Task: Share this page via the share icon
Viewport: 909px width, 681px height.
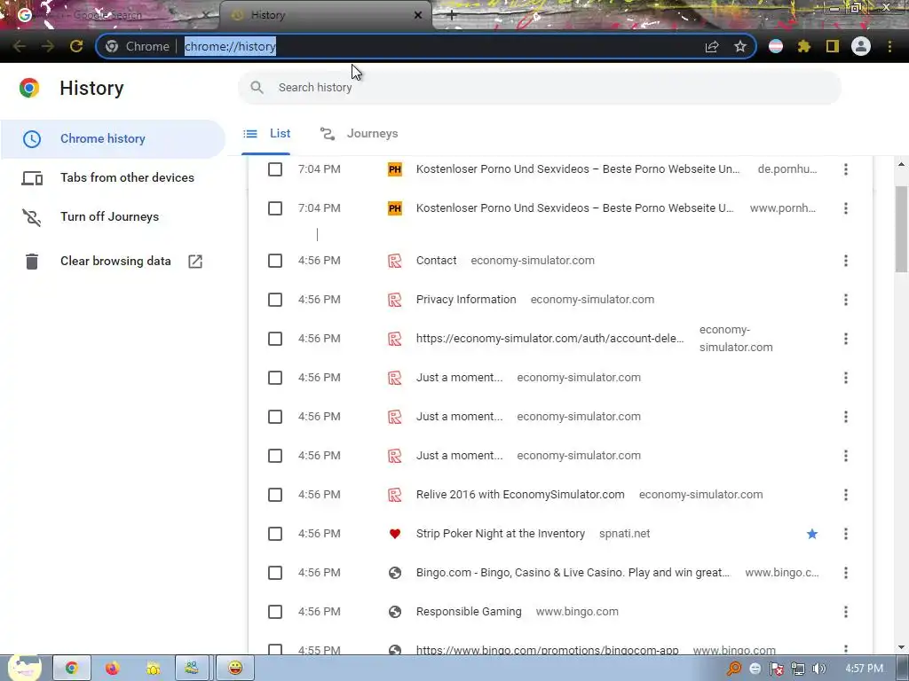Action: coord(712,46)
